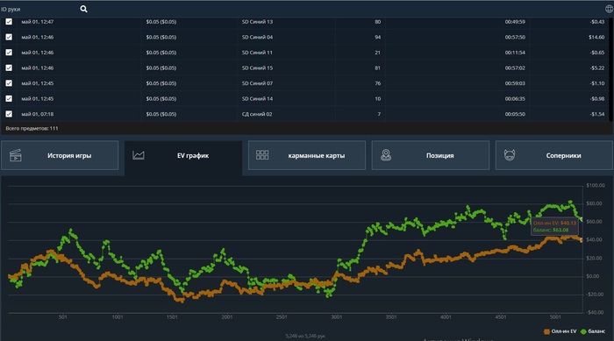Screen dimensions: 614x341
Task: Uncheck the SD Синий 07 row checkbox
Action: (x=9, y=83)
